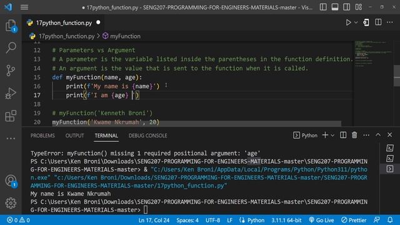Screen dimensions: 400x225
Task: Select the second terminal instance icon
Action: click(x=390, y=158)
